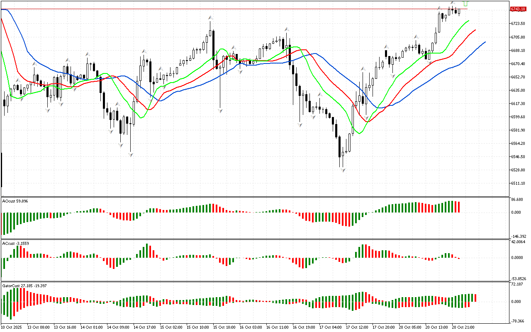
Task: Click the up fractal arrow above 14 Oct 01:00 candle
Action: click(x=88, y=54)
